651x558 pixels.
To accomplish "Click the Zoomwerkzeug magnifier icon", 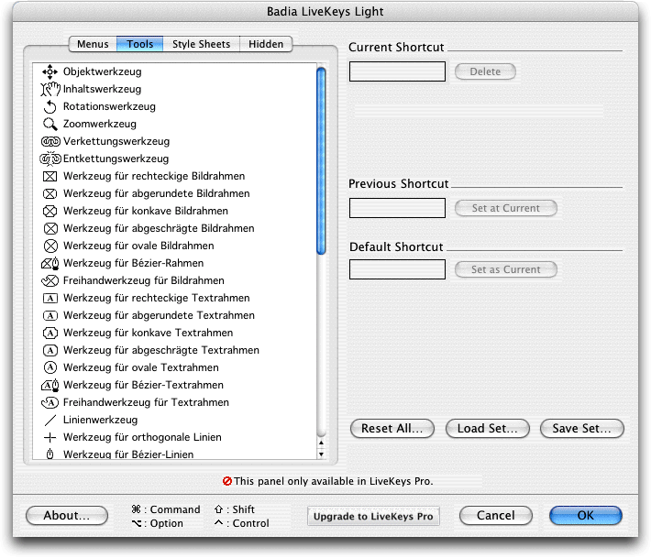I will (x=50, y=124).
